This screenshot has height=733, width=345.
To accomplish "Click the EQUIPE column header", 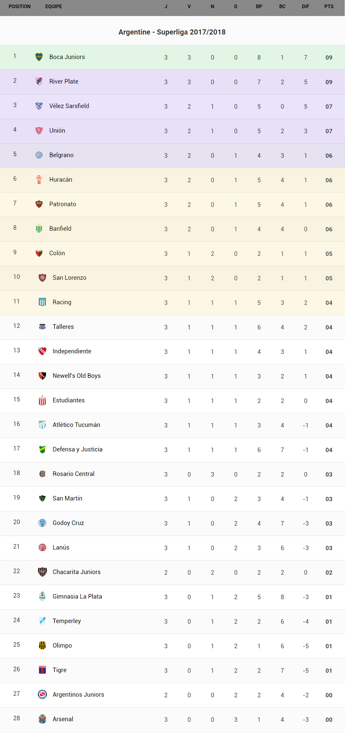I will 54,7.
